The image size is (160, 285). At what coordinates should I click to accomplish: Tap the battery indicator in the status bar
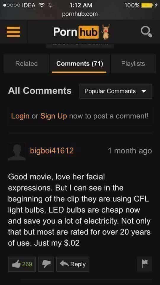tap(147, 5)
